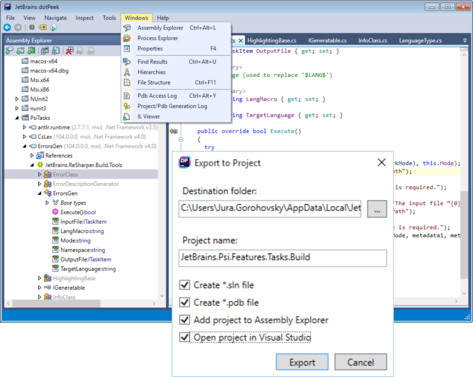Click the icon beside Pdb Access Log
The image size is (473, 377).
[127, 96]
